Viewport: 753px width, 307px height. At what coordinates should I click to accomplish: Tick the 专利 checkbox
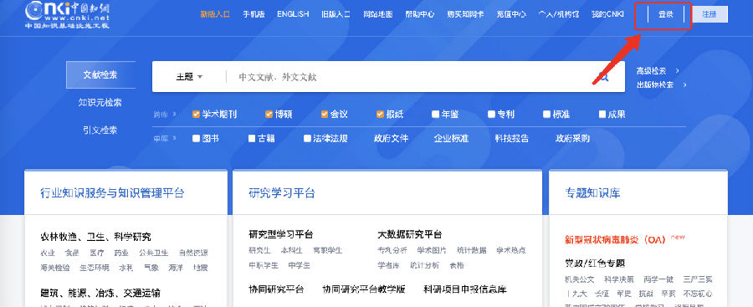pyautogui.click(x=491, y=115)
